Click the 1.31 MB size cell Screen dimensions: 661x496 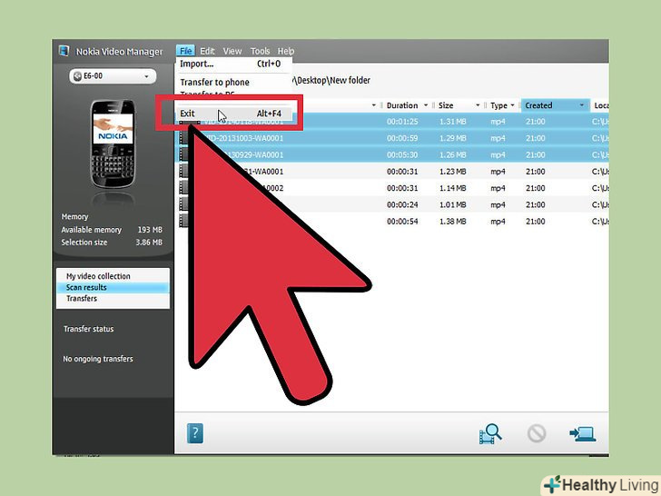click(453, 122)
